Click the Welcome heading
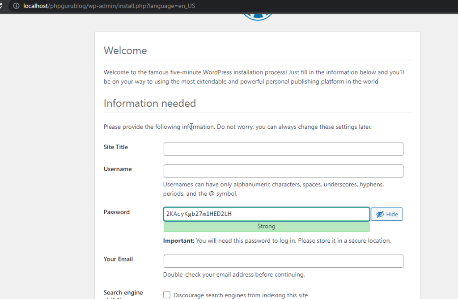This screenshot has width=458, height=299. [x=125, y=51]
